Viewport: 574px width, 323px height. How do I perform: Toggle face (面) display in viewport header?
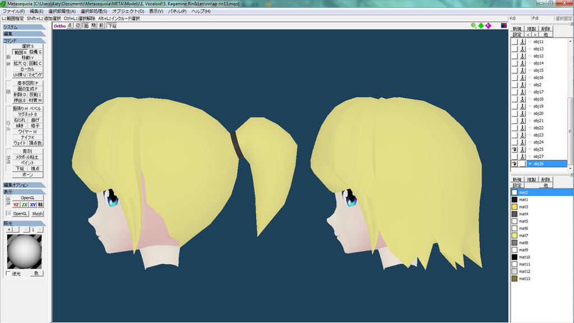click(86, 26)
